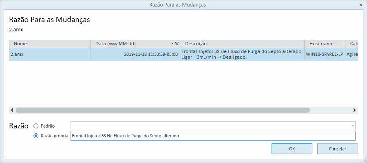Click the Host name column header
Viewport: 367px width, 163px height.
click(325, 44)
